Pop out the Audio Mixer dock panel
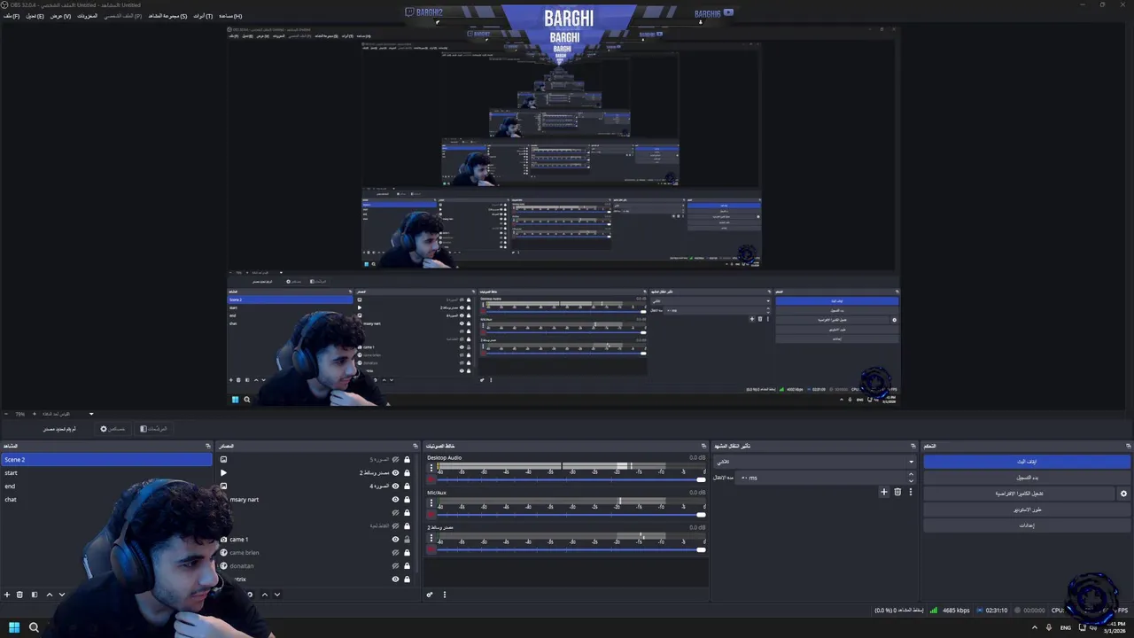The image size is (1134, 638). (x=705, y=446)
